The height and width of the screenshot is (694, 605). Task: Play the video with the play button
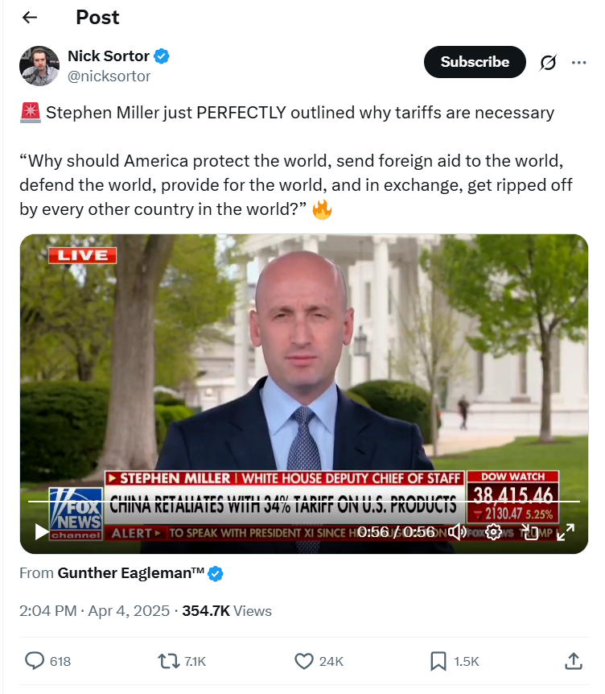coord(42,531)
